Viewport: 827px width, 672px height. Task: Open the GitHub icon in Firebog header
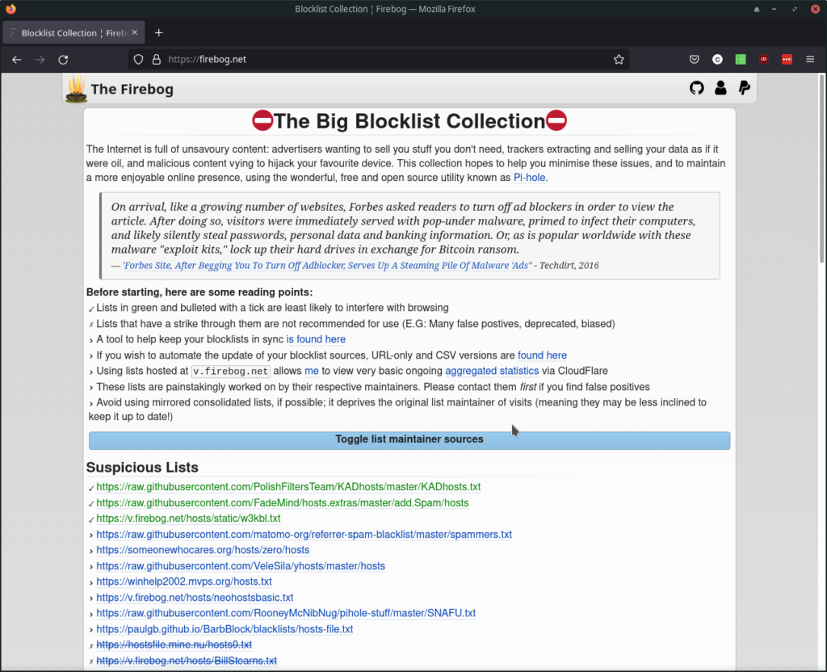(x=697, y=88)
